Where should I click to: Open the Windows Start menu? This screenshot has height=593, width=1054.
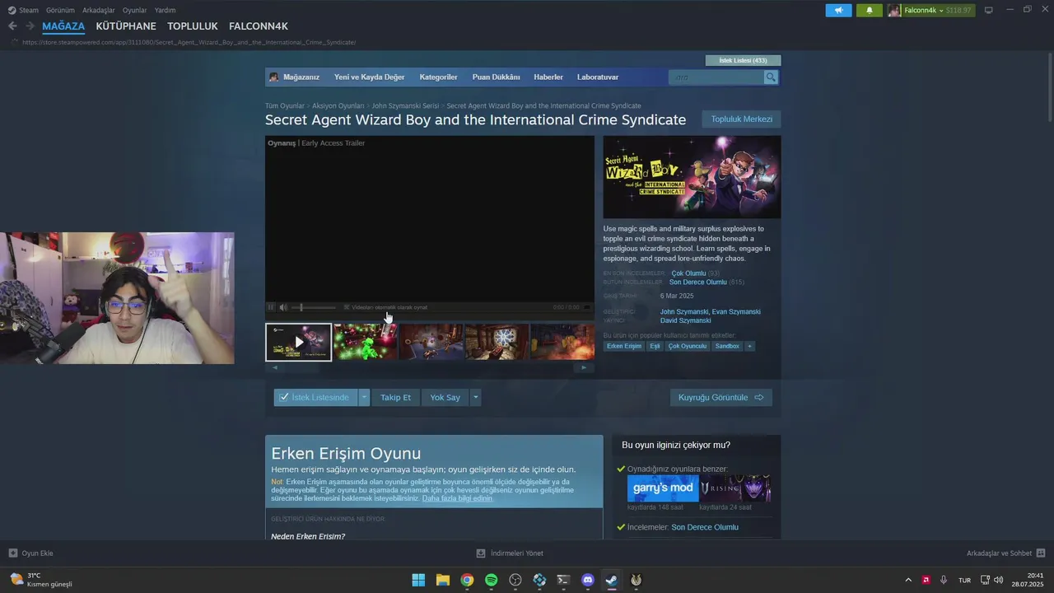pos(418,580)
